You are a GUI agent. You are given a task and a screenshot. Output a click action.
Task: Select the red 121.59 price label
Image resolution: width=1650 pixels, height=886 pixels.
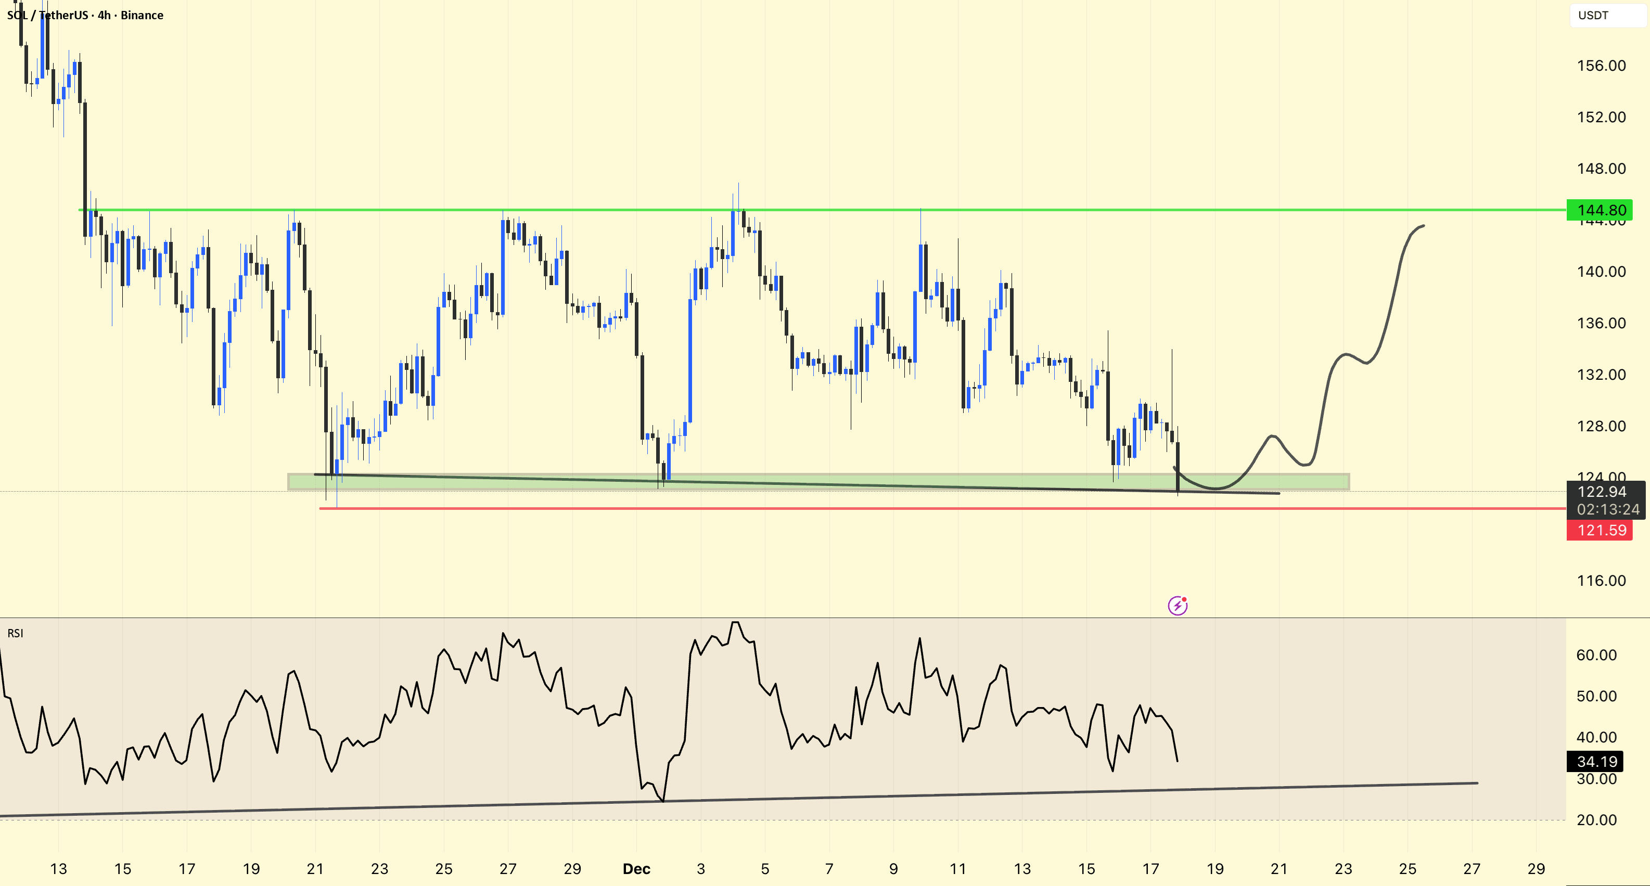(1599, 531)
